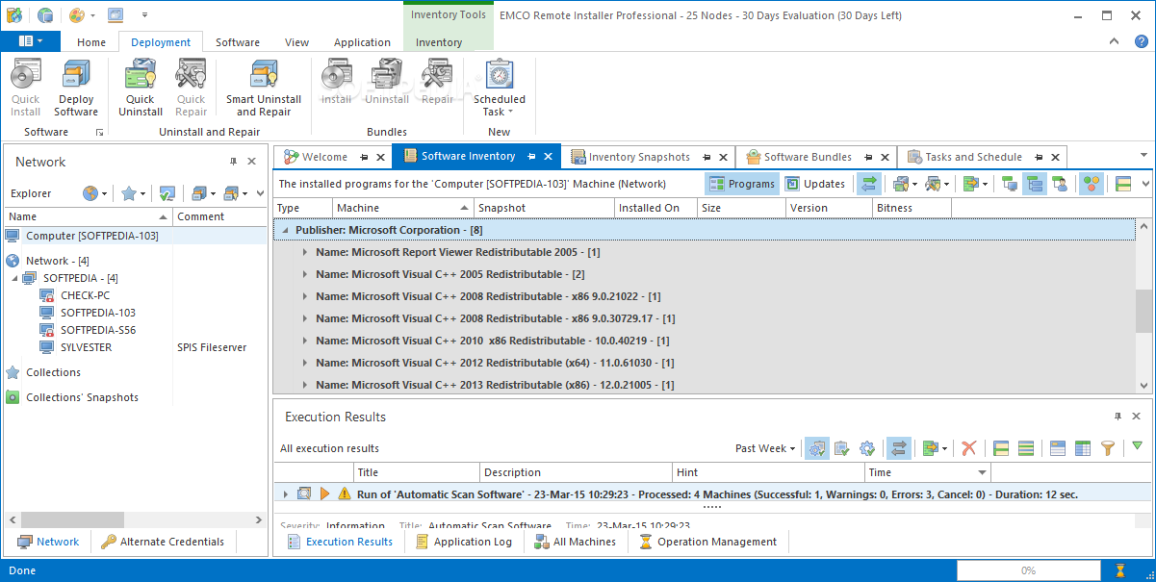The image size is (1156, 582).
Task: Toggle the highlighted hierarchy tree view button
Action: [x=1035, y=184]
